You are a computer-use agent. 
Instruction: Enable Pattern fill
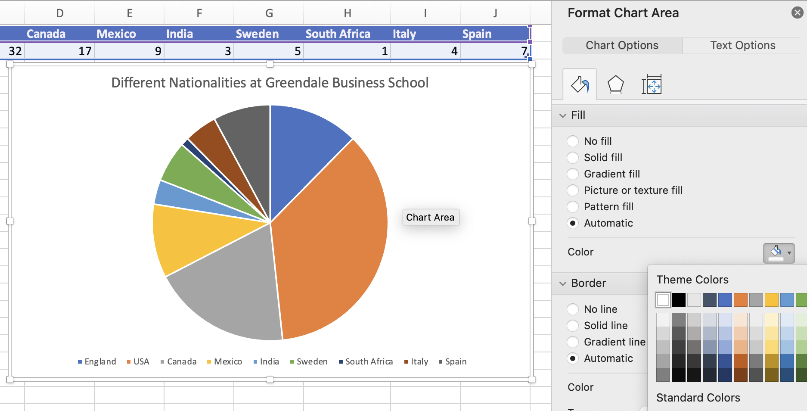[x=573, y=206]
